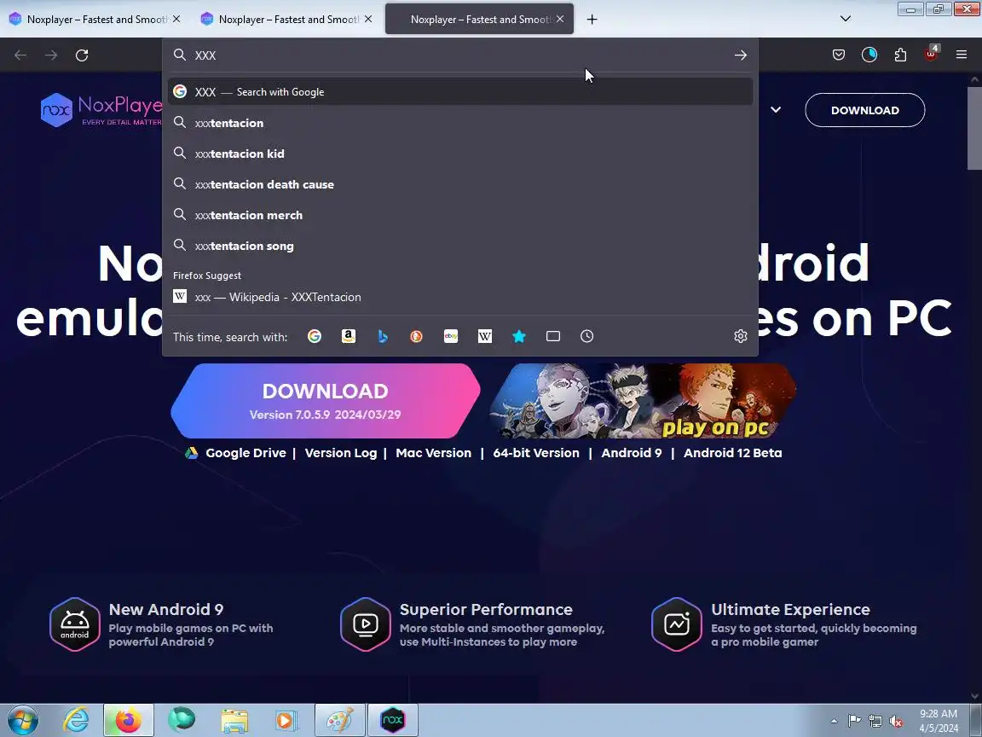
Task: Click the Go arrow in the address bar
Action: pos(740,55)
